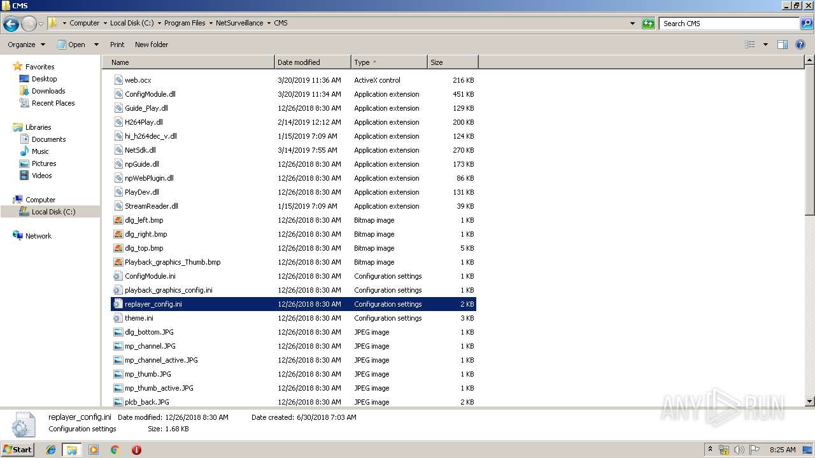Viewport: 815px width, 458px height.
Task: Click the green Refresh button
Action: [x=648, y=24]
